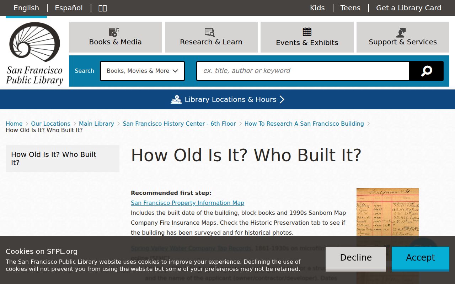Click the Support & Services person icon
Screen dimensions: 455x284
(x=401, y=33)
